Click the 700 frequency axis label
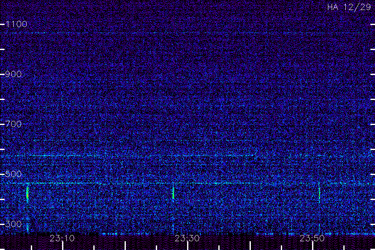 tap(14, 124)
